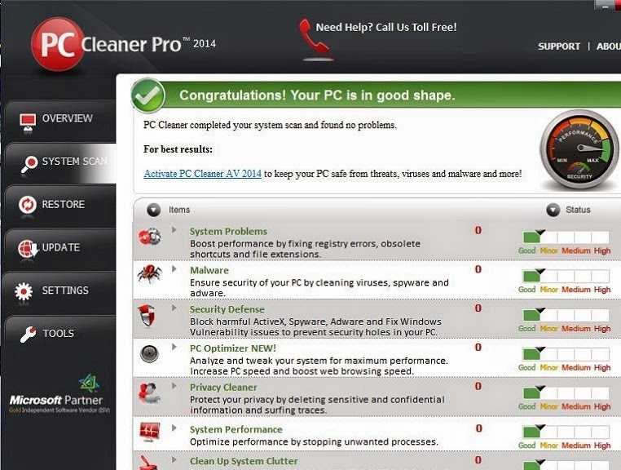Click the Malware severity bar
This screenshot has height=470, width=621.
(566, 276)
